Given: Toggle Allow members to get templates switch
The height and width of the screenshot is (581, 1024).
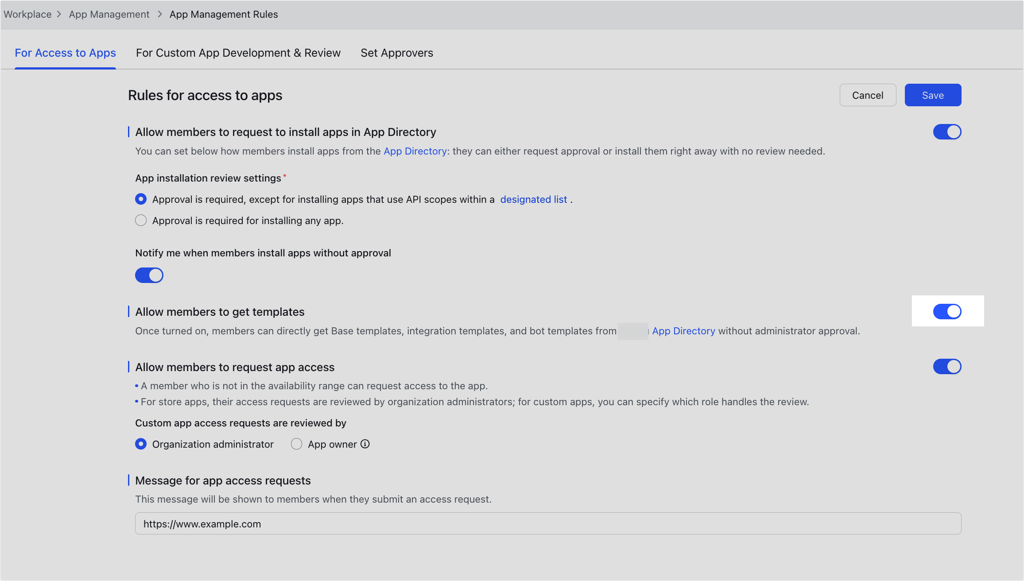Looking at the screenshot, I should point(947,311).
